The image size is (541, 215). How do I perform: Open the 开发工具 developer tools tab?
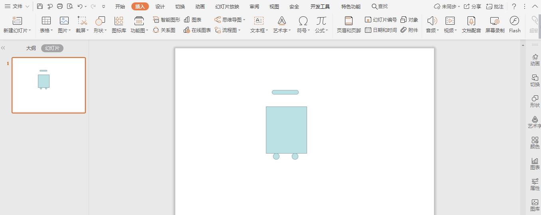click(320, 6)
